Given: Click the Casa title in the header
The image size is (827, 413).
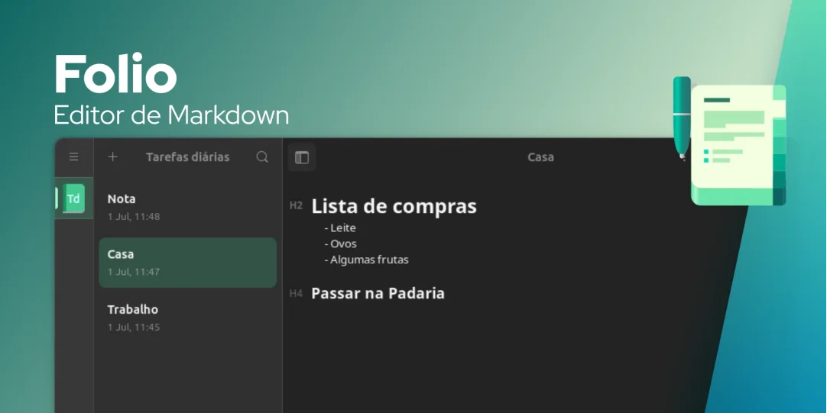Looking at the screenshot, I should coord(540,157).
